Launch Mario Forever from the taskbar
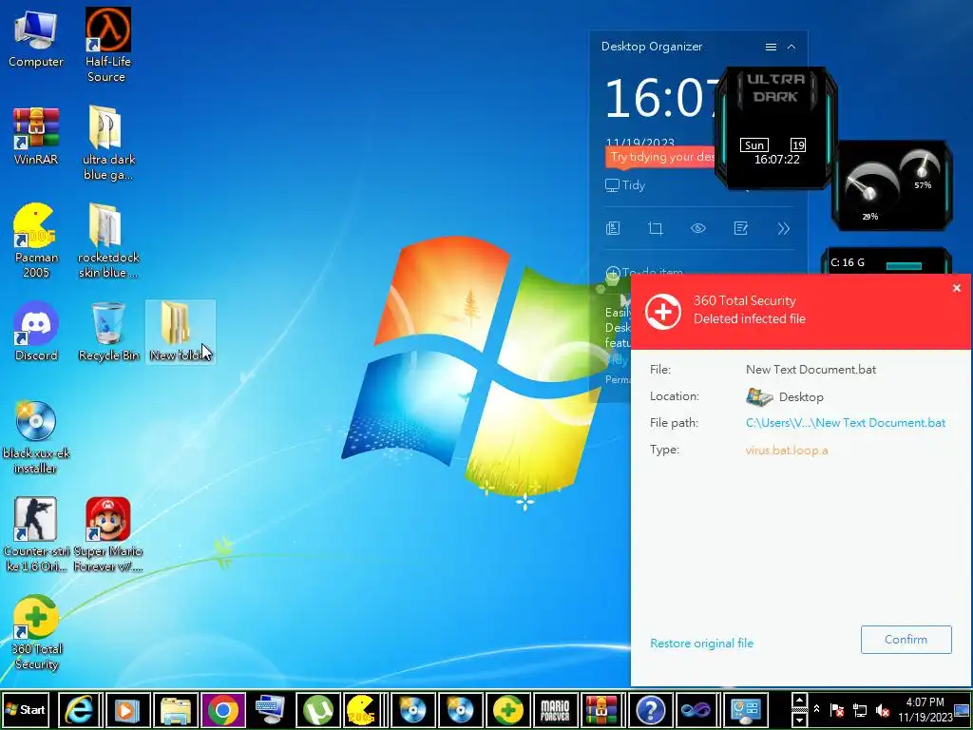The image size is (973, 730). pos(555,709)
